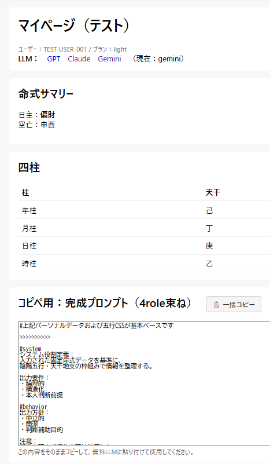
Task: Select the 時柱 row label
Action: point(29,264)
